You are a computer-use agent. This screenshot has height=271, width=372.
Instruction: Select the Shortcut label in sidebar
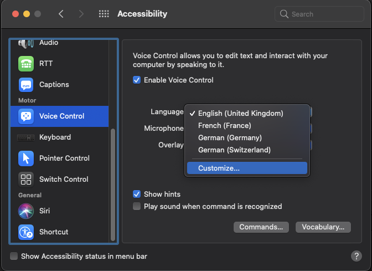pos(54,232)
